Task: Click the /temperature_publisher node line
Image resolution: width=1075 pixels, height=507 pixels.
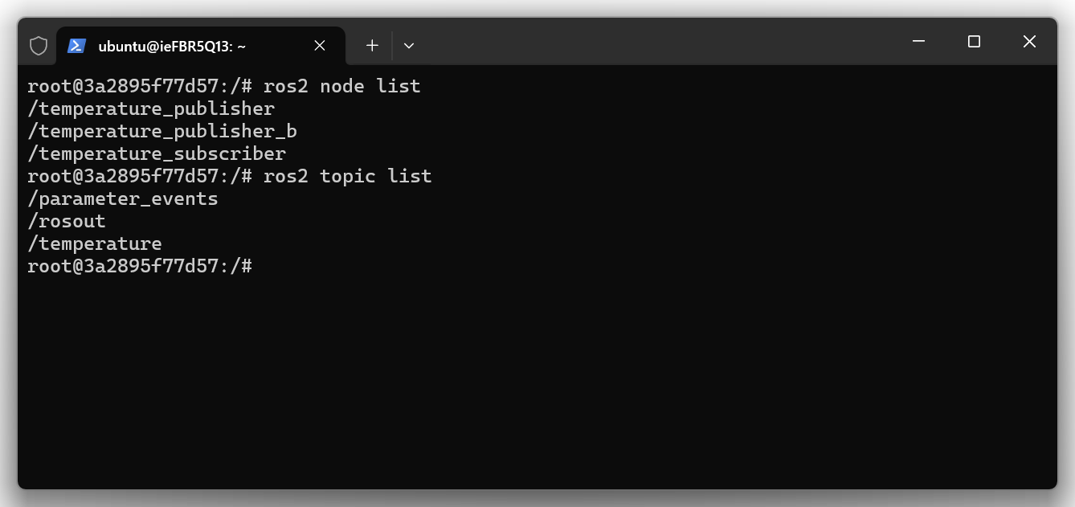Action: [151, 108]
